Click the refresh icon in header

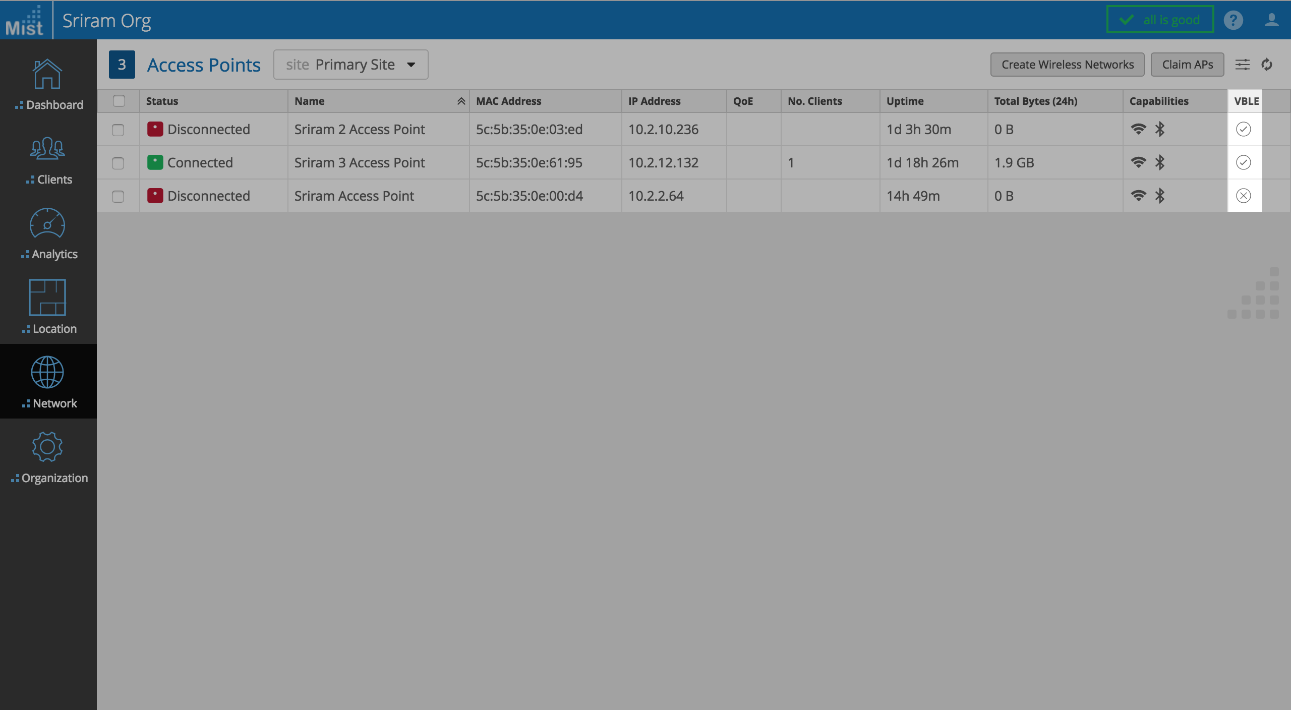1267,65
